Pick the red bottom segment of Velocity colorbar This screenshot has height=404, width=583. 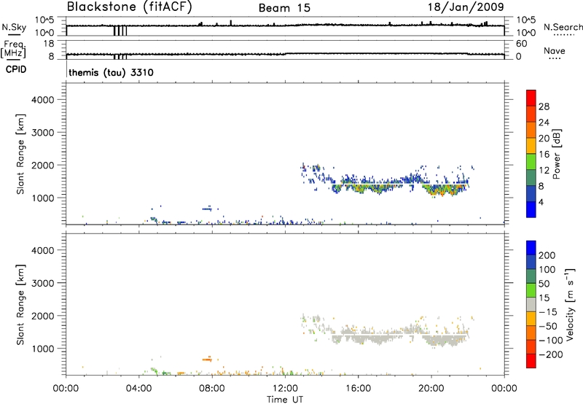(531, 361)
